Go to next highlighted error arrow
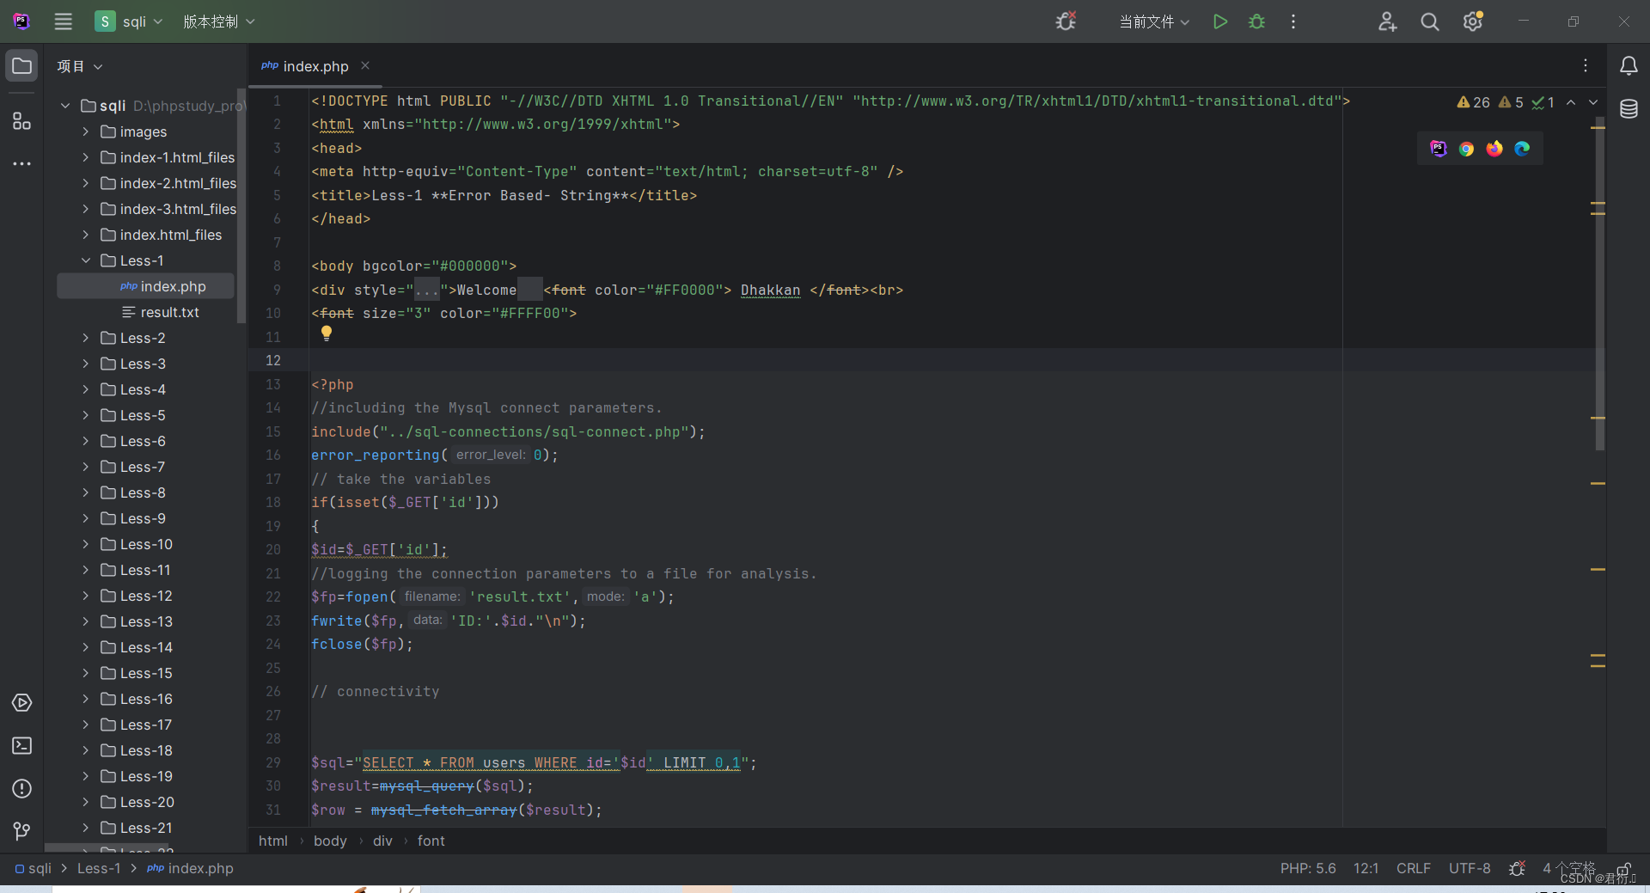The height and width of the screenshot is (893, 1650). pyautogui.click(x=1593, y=102)
